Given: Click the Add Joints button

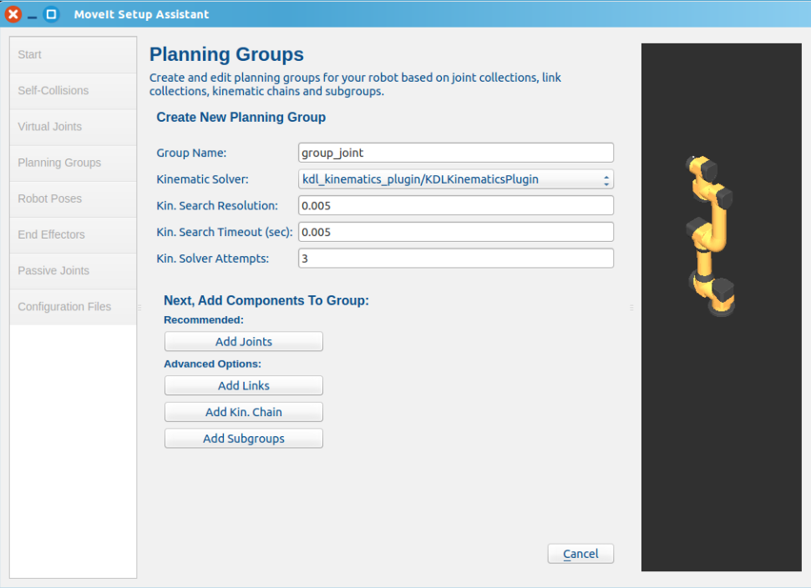Looking at the screenshot, I should click(244, 341).
